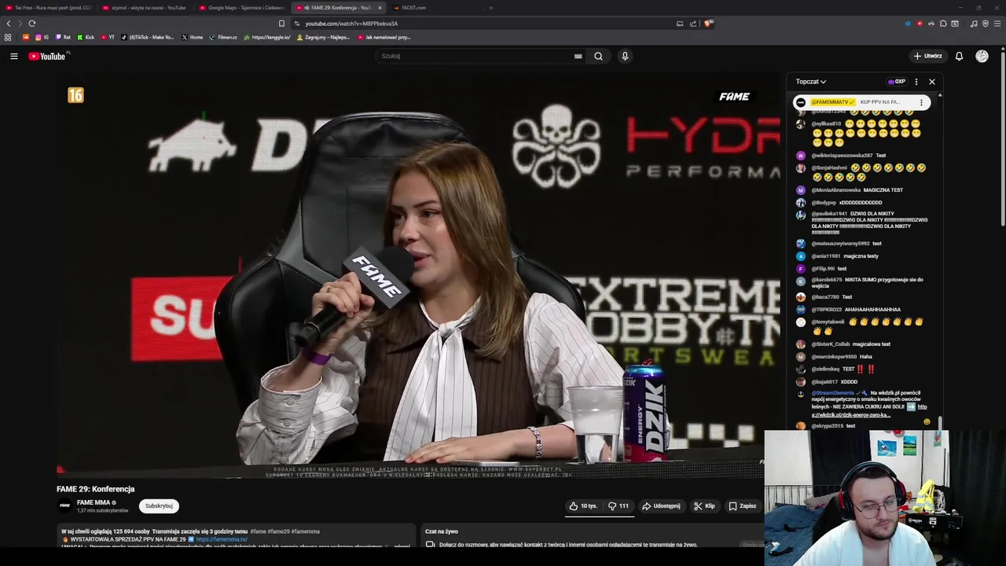Screen dimensions: 1006x566
Task: Switch to the szymol - wizyta na raszei tab
Action: 145,8
